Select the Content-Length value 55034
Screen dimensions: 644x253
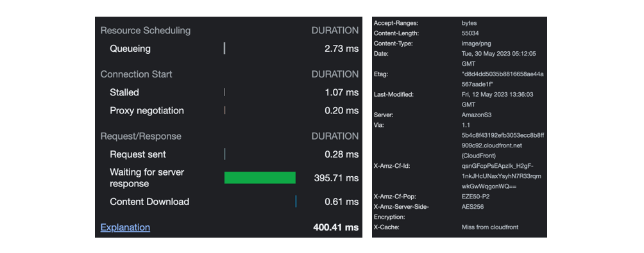pos(470,33)
